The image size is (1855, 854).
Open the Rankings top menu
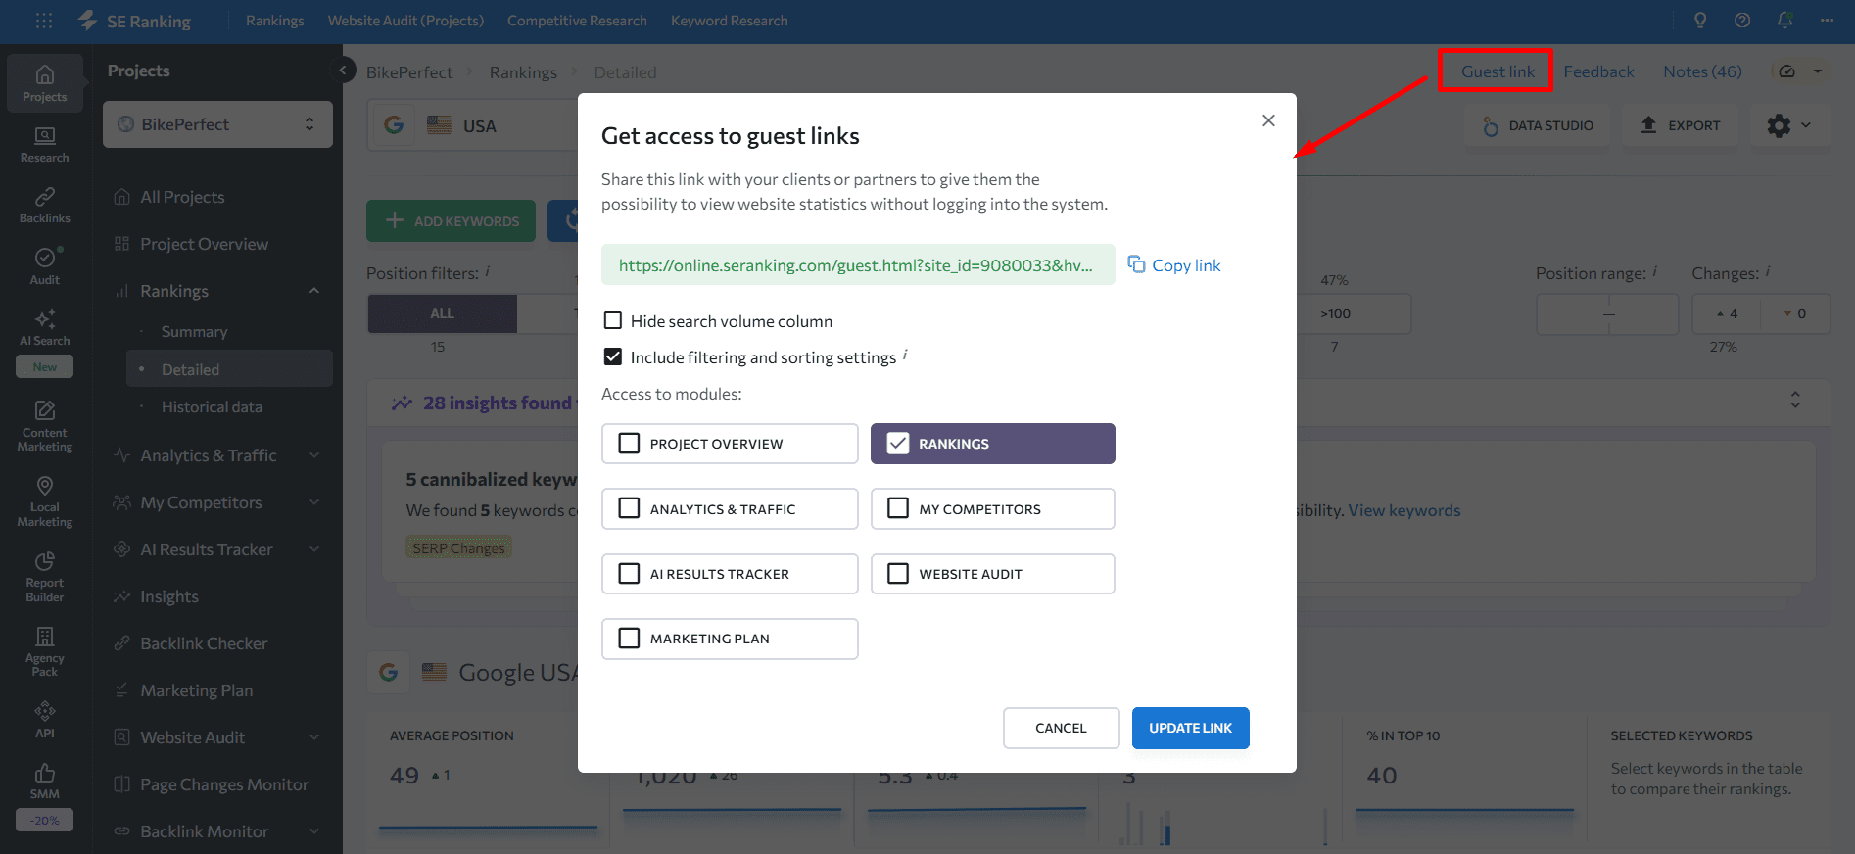[x=274, y=21]
